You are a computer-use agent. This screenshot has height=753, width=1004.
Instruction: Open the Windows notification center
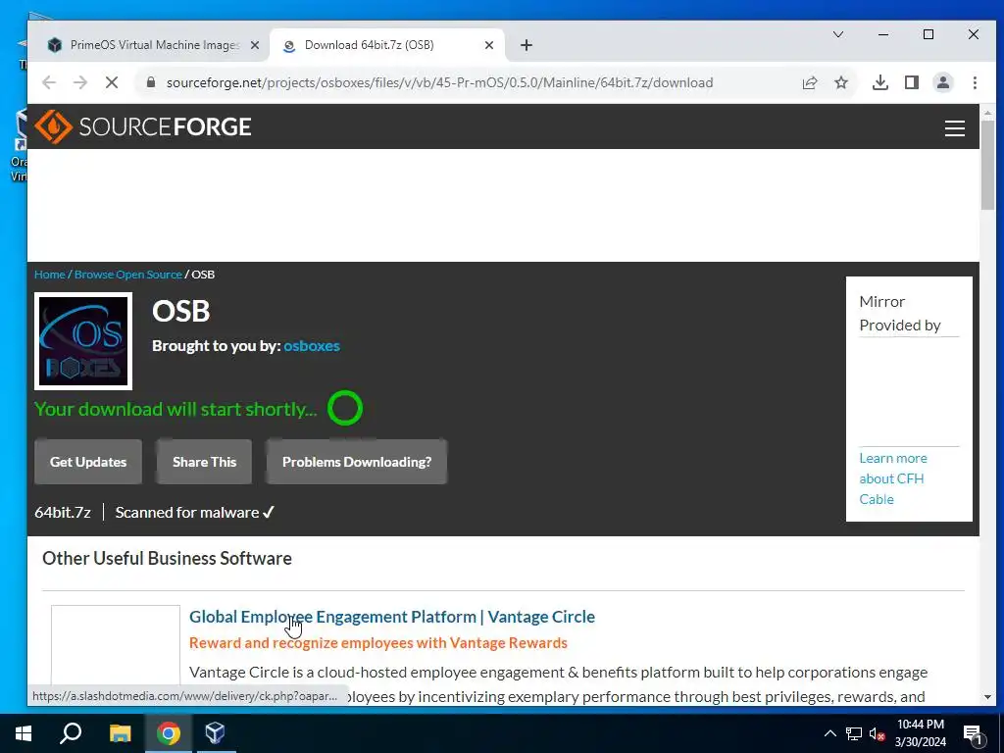tap(974, 733)
